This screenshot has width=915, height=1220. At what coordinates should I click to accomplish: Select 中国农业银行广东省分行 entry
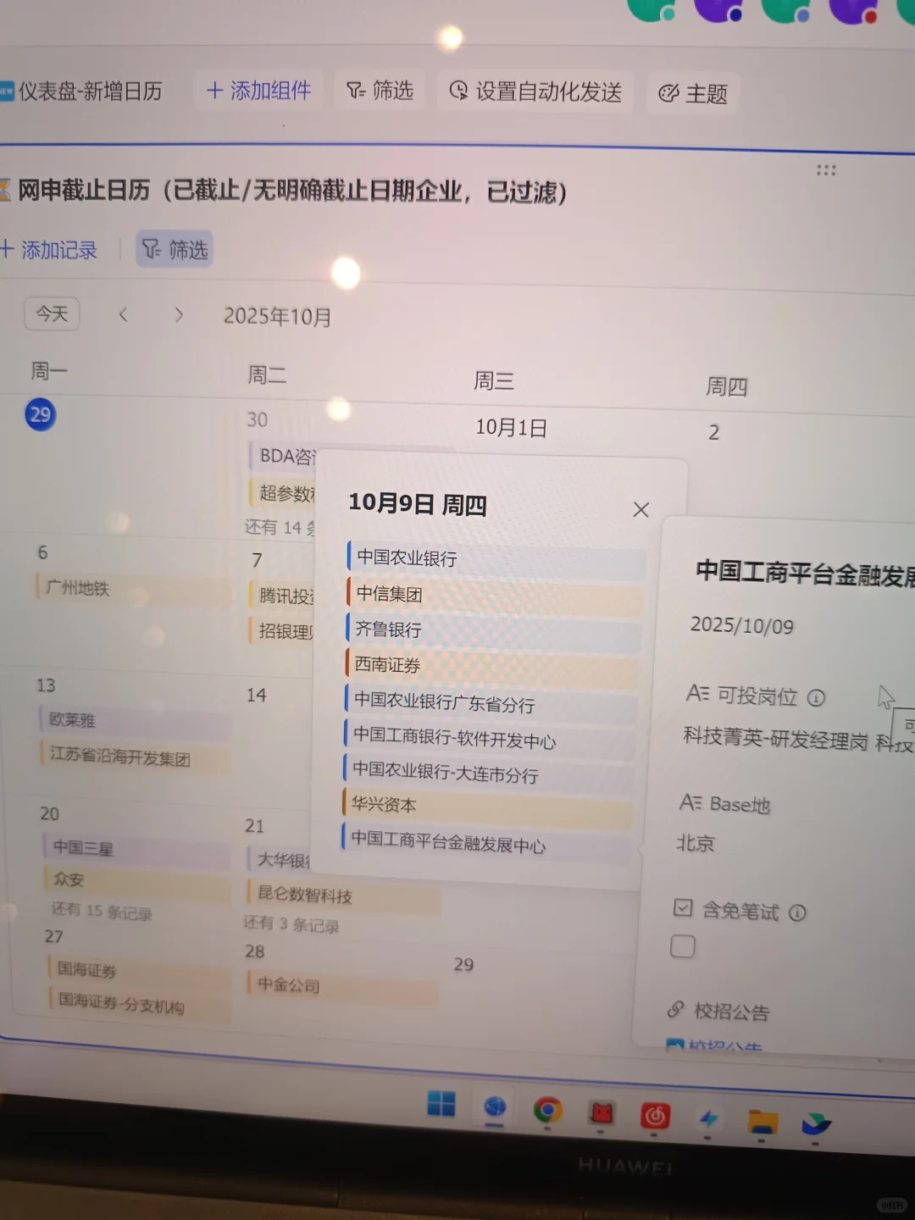pyautogui.click(x=491, y=703)
